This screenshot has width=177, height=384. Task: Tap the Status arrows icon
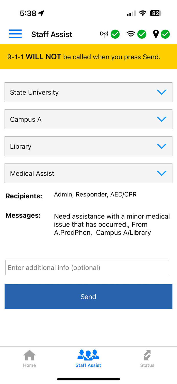pyautogui.click(x=147, y=355)
